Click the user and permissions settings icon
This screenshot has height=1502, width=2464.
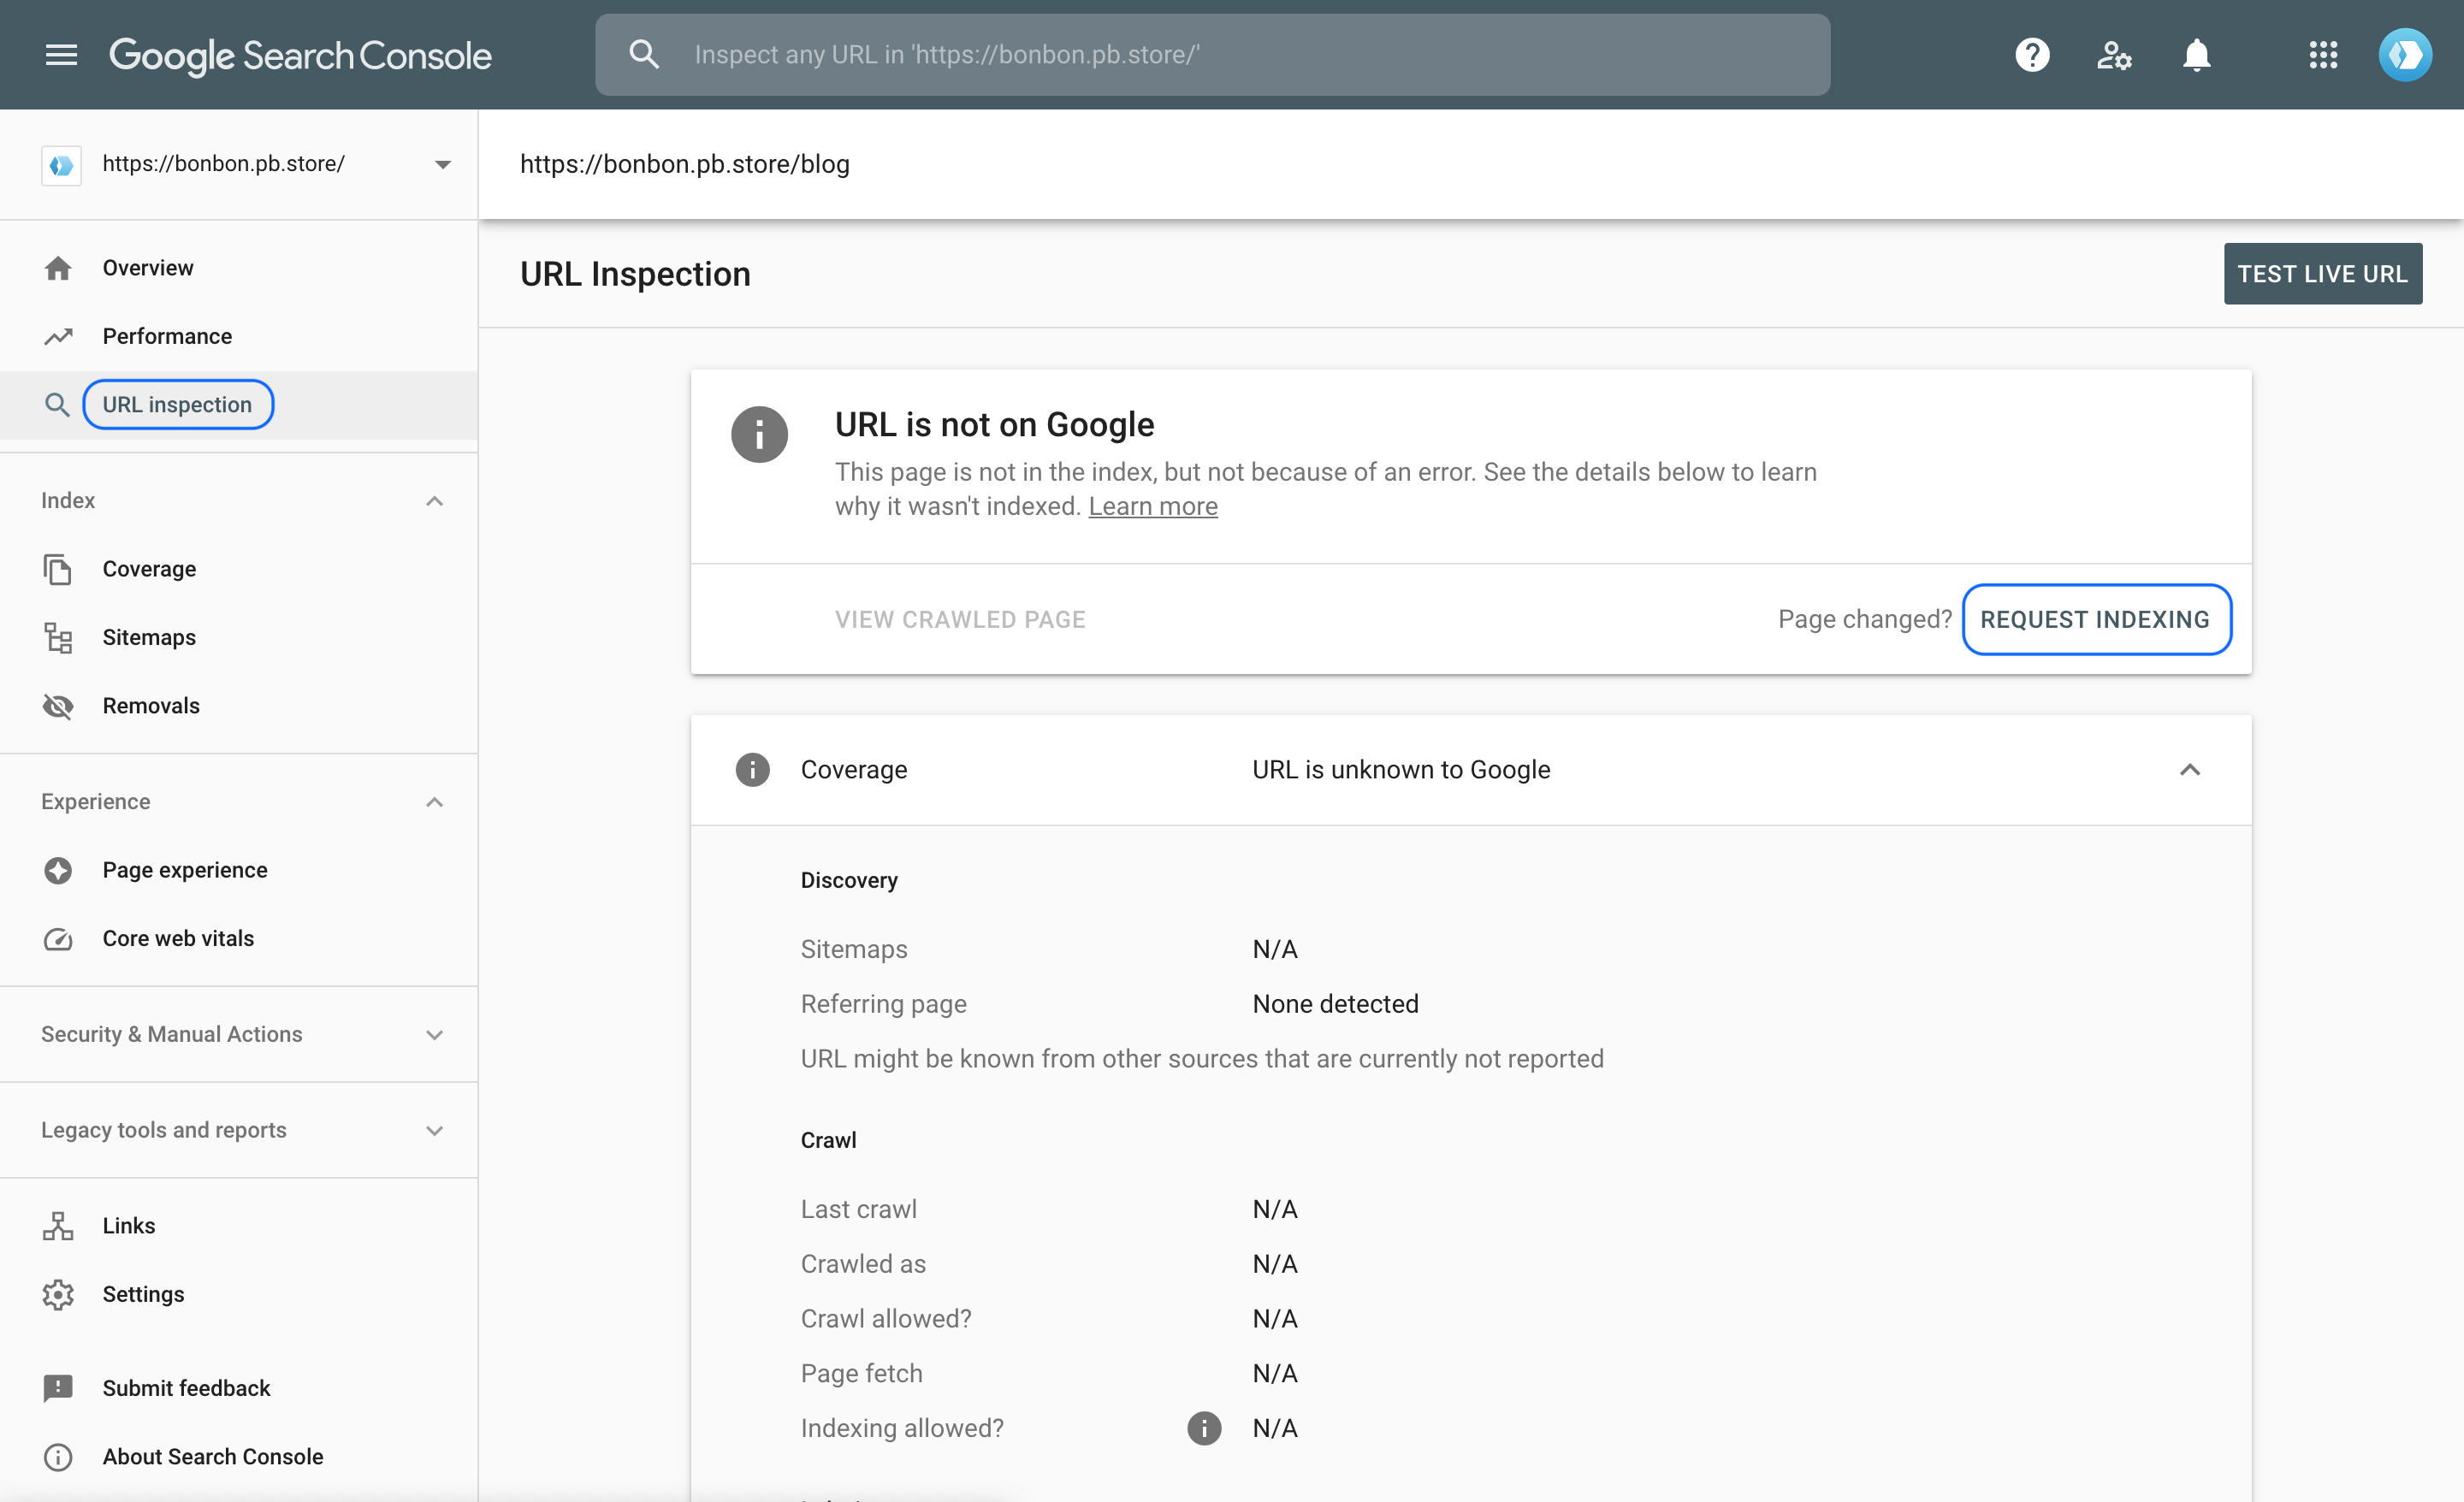pyautogui.click(x=2114, y=55)
